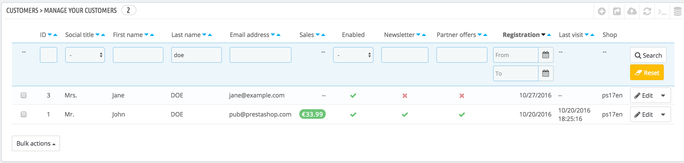Viewport: 684px width, 163px height.
Task: Click the add new customer plus icon
Action: (601, 12)
